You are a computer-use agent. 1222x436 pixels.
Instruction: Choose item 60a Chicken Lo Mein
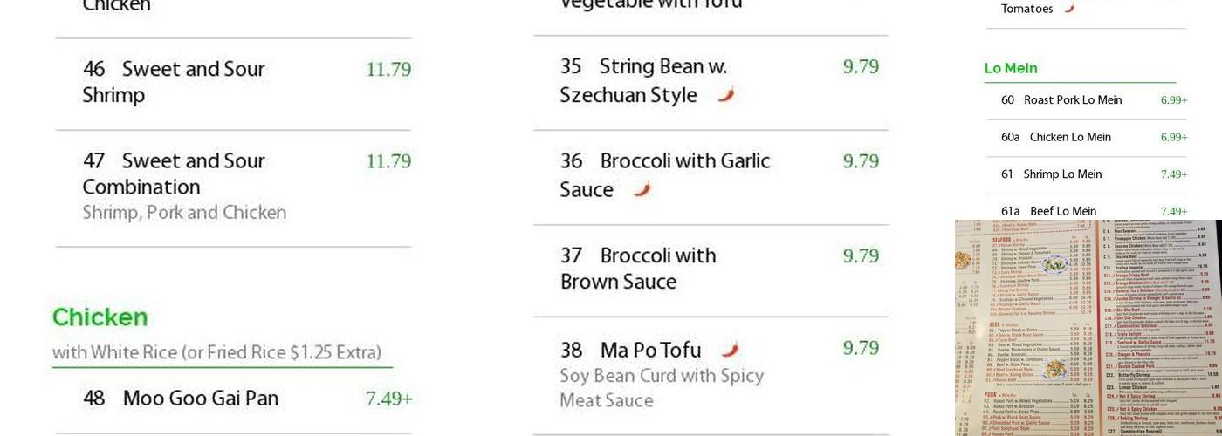click(x=1056, y=137)
